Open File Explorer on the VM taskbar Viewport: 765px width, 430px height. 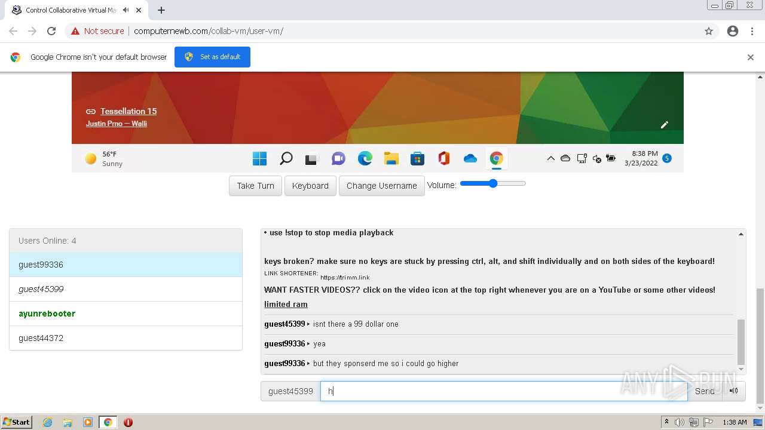tap(391, 158)
